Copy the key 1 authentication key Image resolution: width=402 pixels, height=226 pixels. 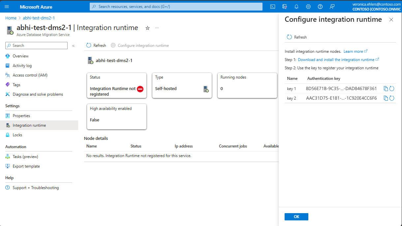click(387, 88)
